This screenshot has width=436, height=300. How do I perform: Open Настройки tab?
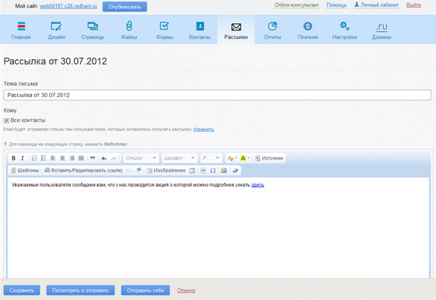pos(344,30)
